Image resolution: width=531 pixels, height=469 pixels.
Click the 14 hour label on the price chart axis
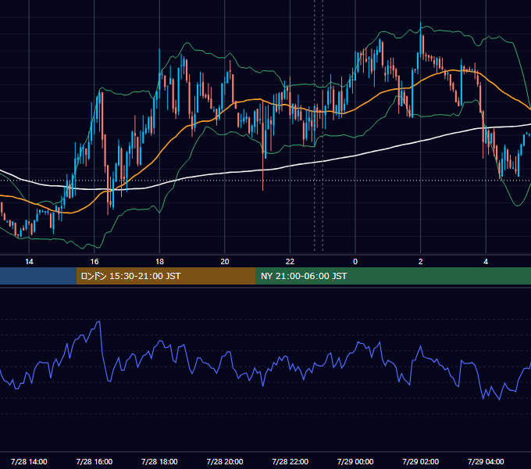pyautogui.click(x=29, y=262)
